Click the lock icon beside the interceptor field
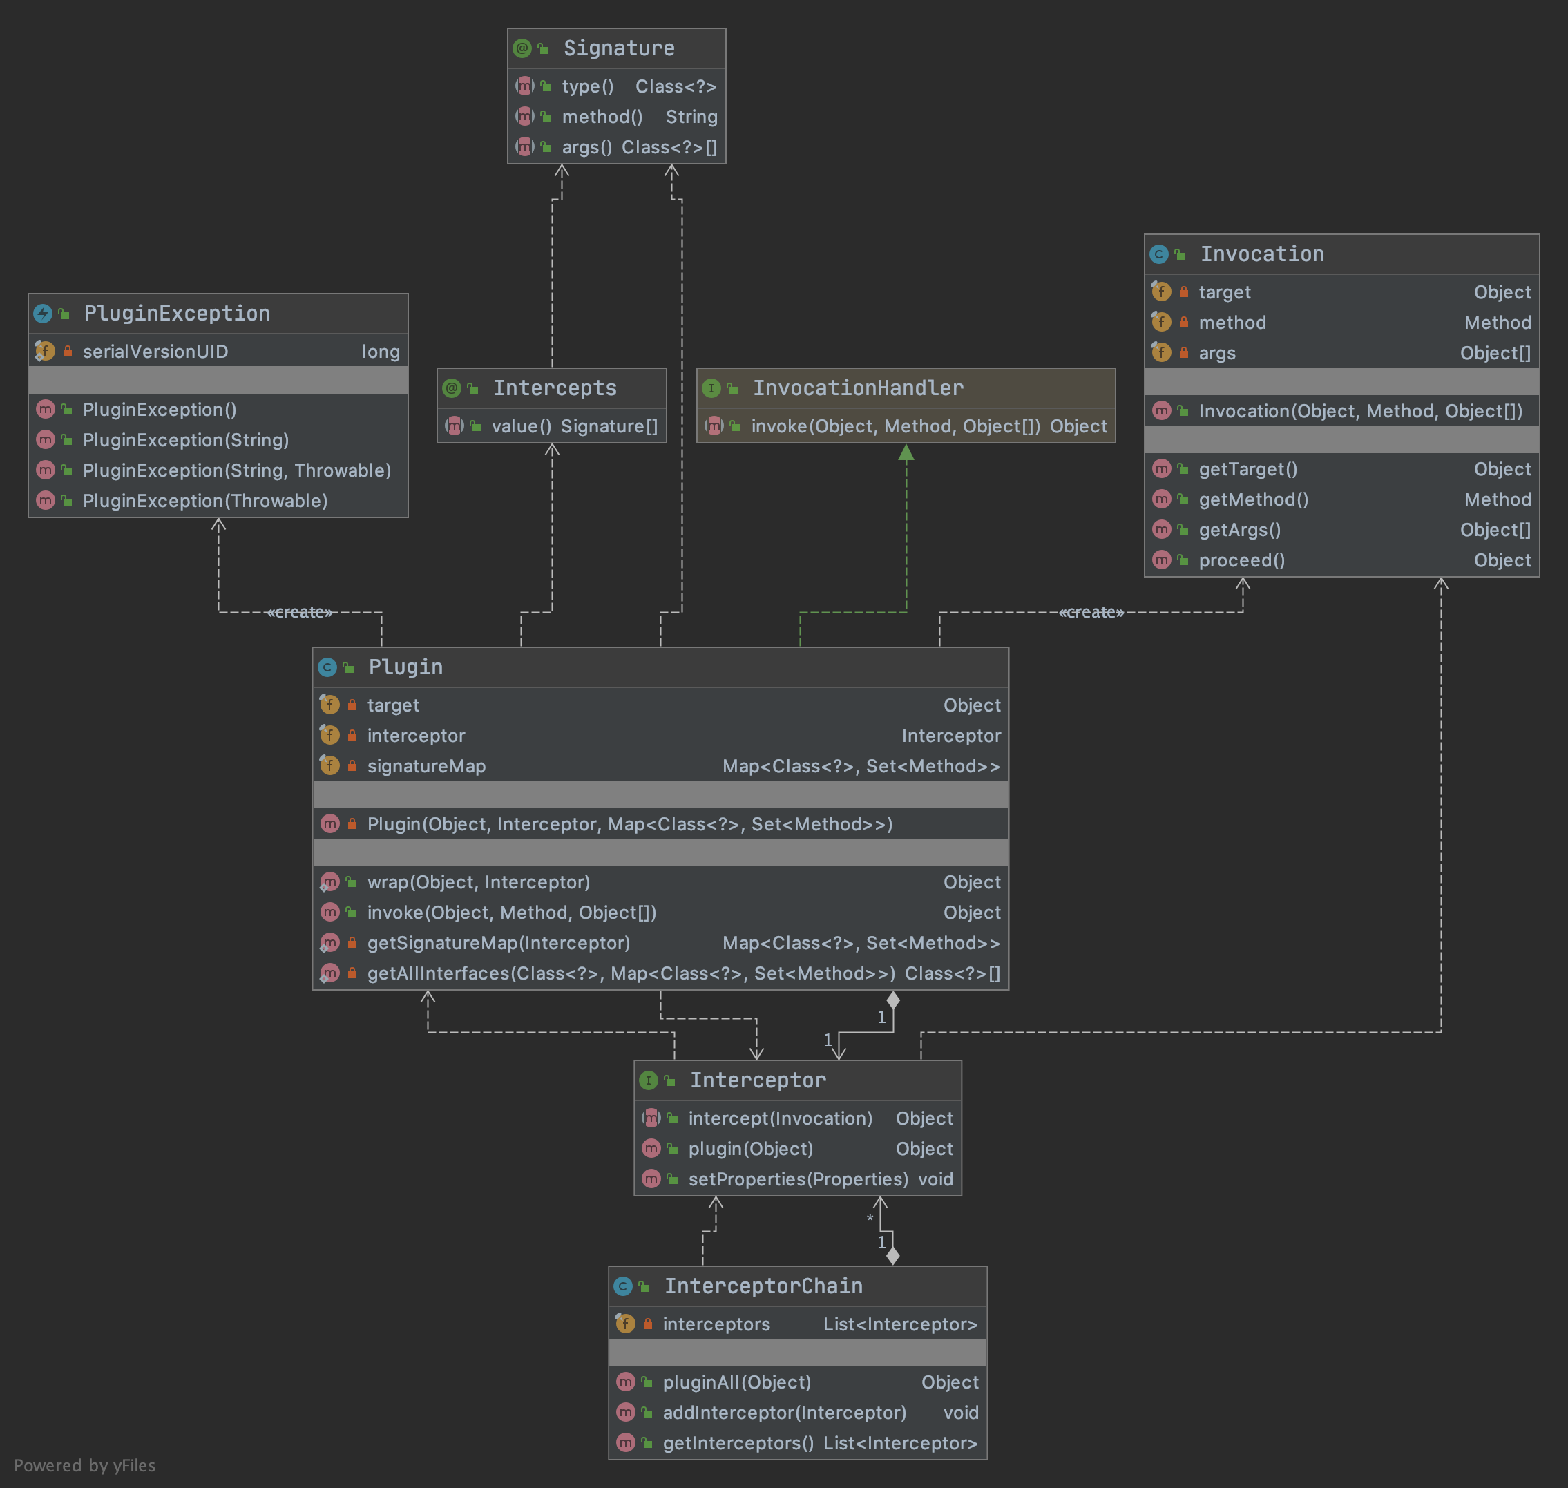 coord(352,735)
